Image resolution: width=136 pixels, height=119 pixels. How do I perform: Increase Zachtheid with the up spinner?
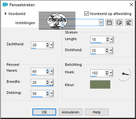coord(48,44)
